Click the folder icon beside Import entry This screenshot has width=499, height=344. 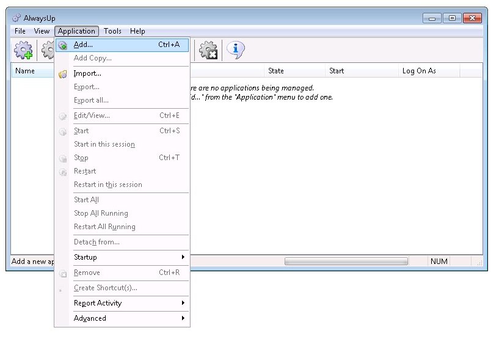tap(63, 74)
